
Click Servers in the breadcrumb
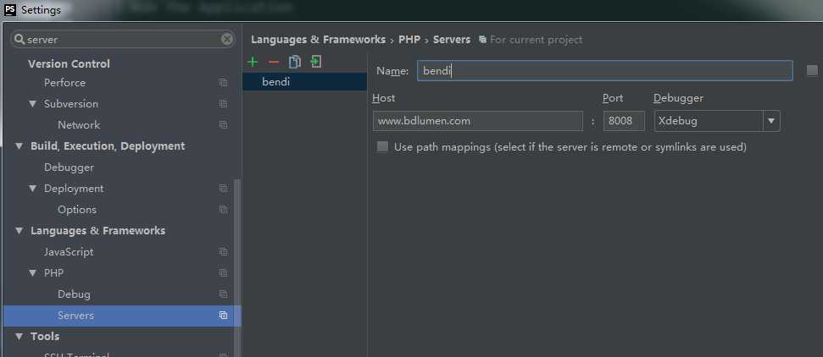[x=452, y=40]
